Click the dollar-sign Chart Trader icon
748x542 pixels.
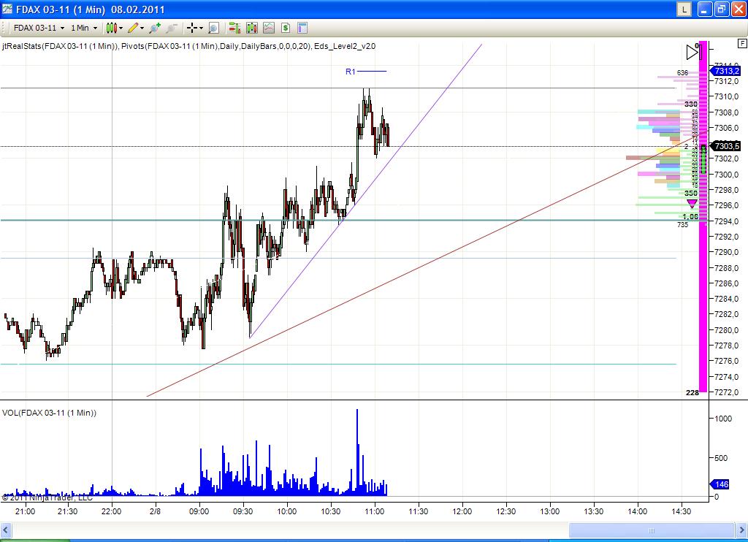tap(285, 28)
